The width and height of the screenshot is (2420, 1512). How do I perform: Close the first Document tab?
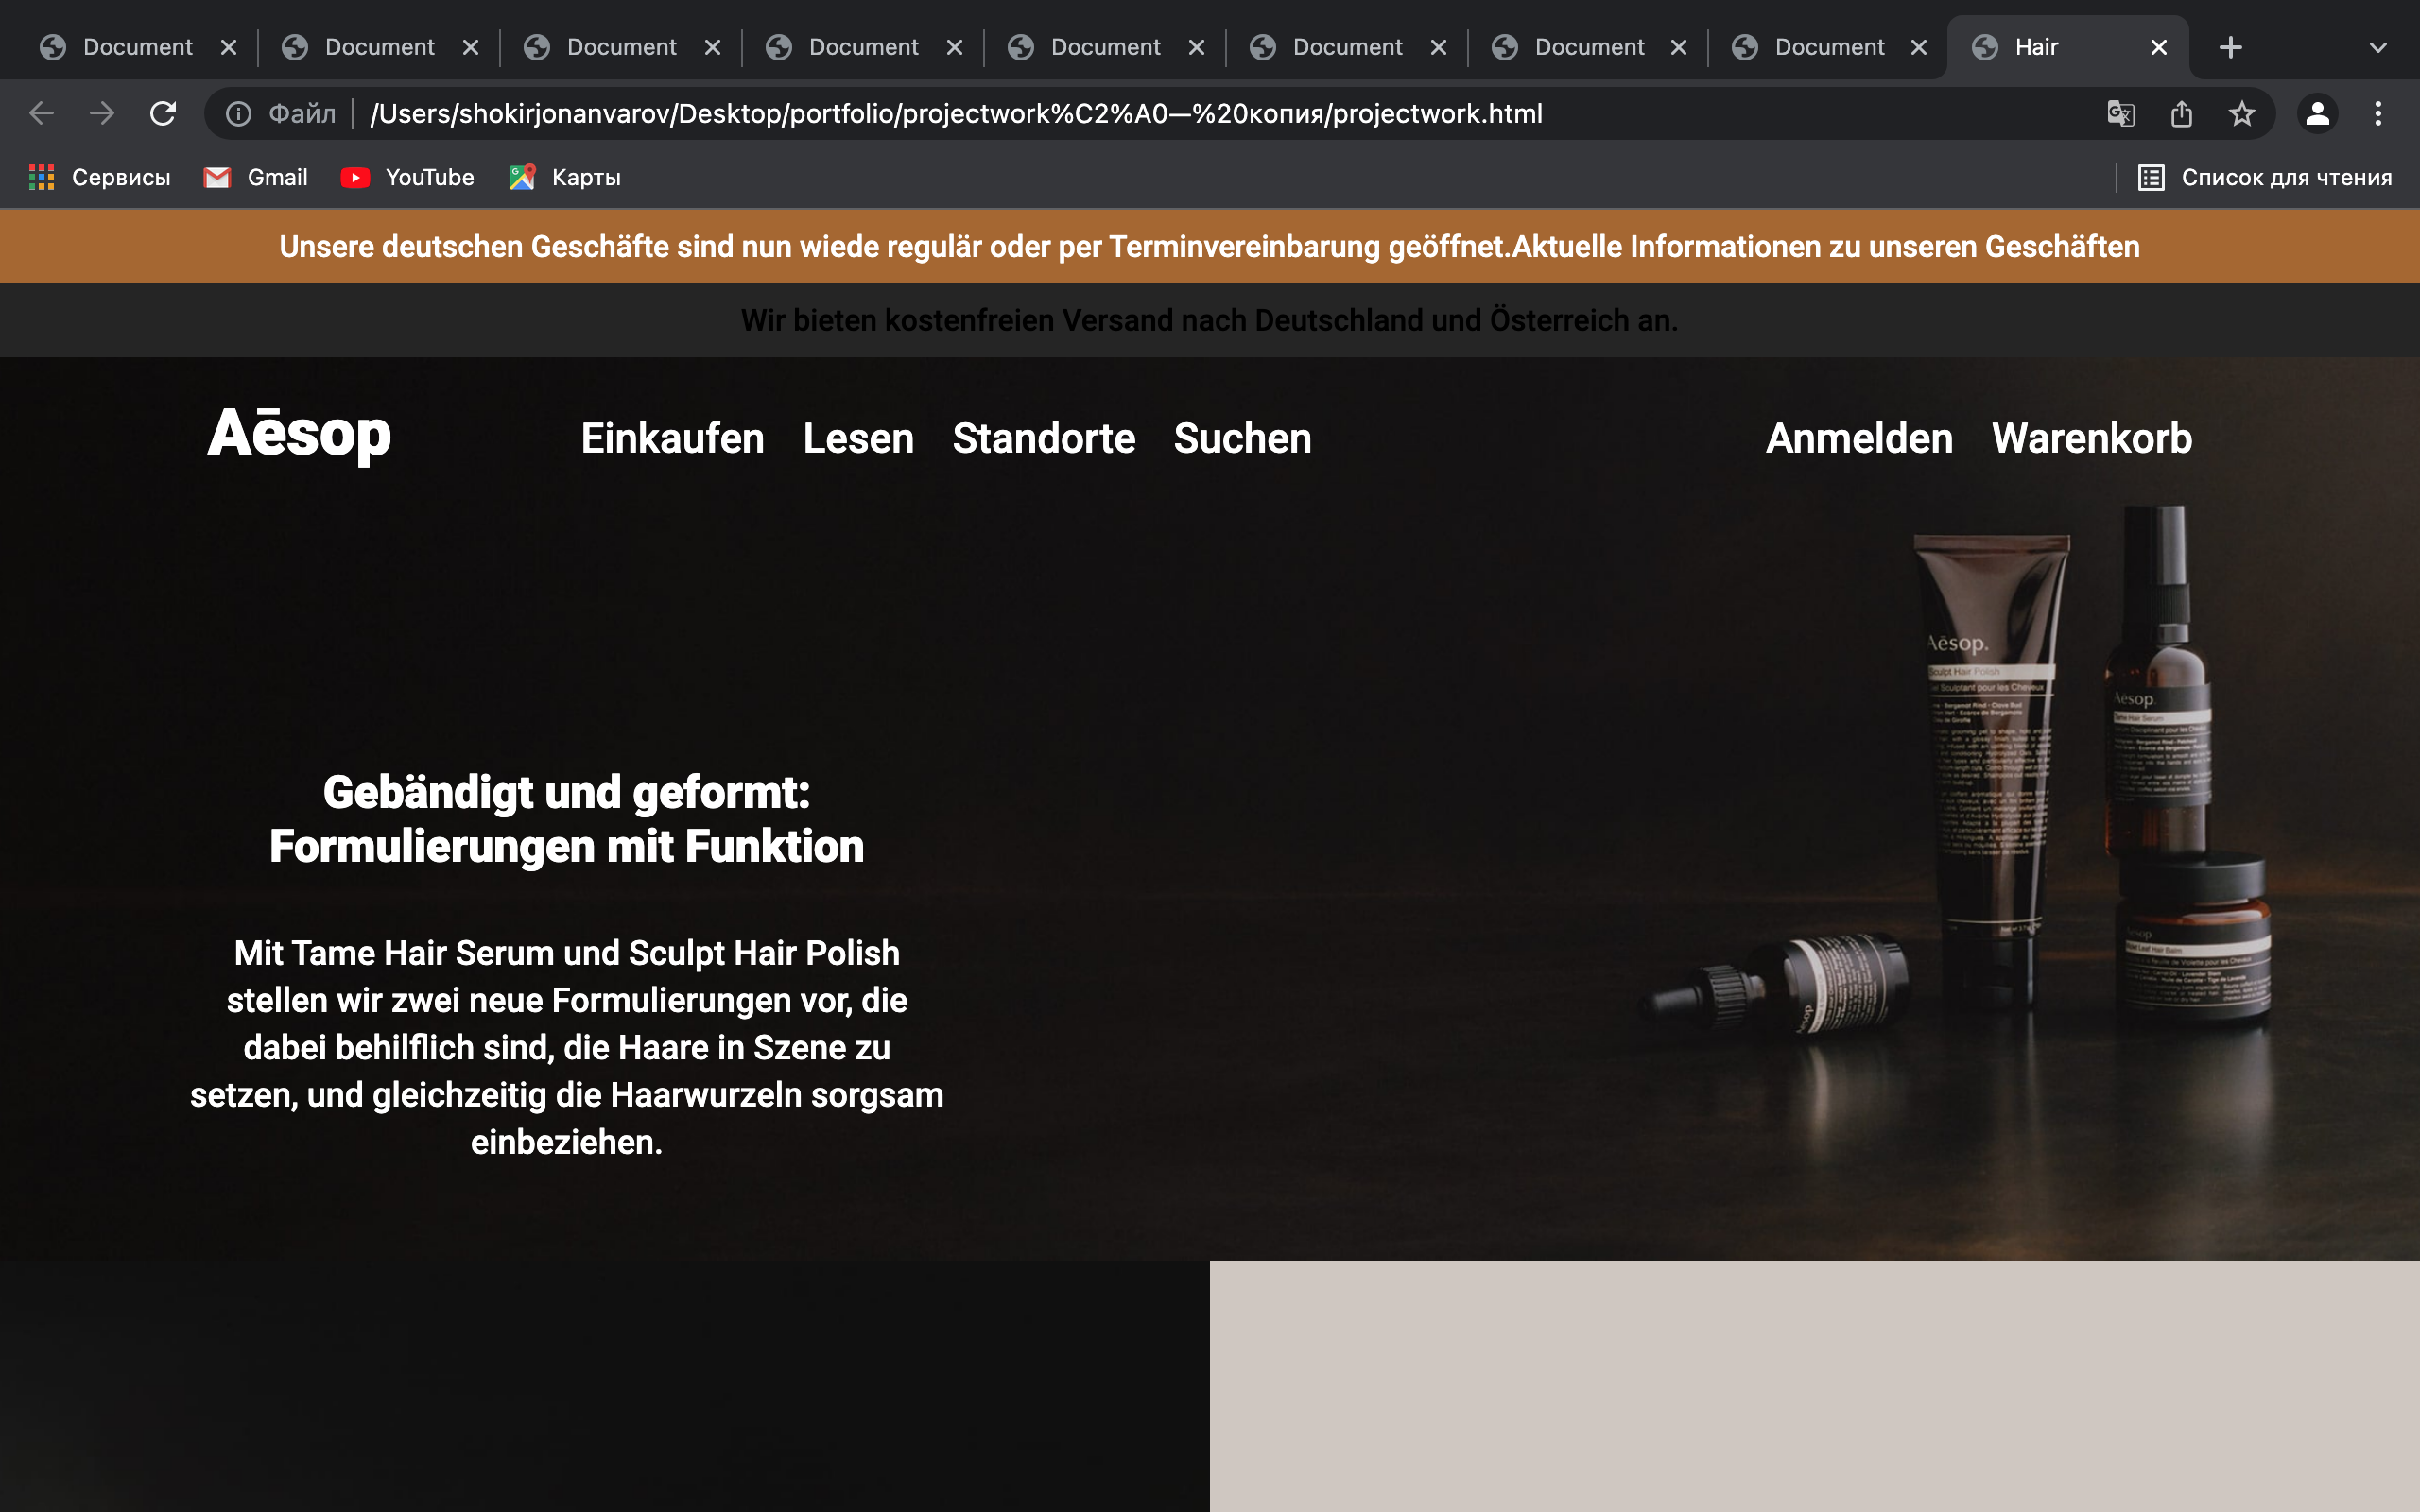pos(229,47)
